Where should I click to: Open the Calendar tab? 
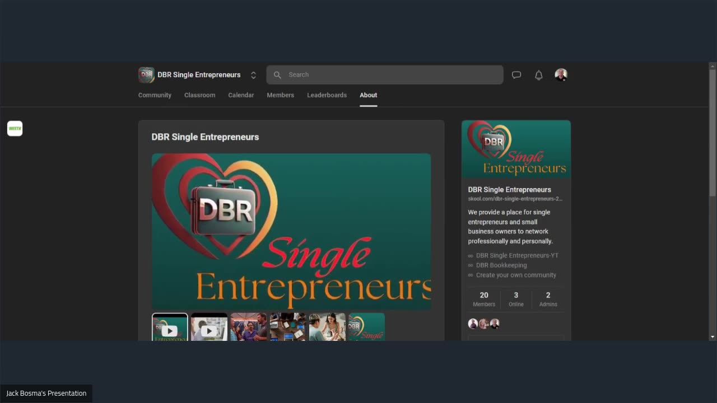click(x=241, y=95)
